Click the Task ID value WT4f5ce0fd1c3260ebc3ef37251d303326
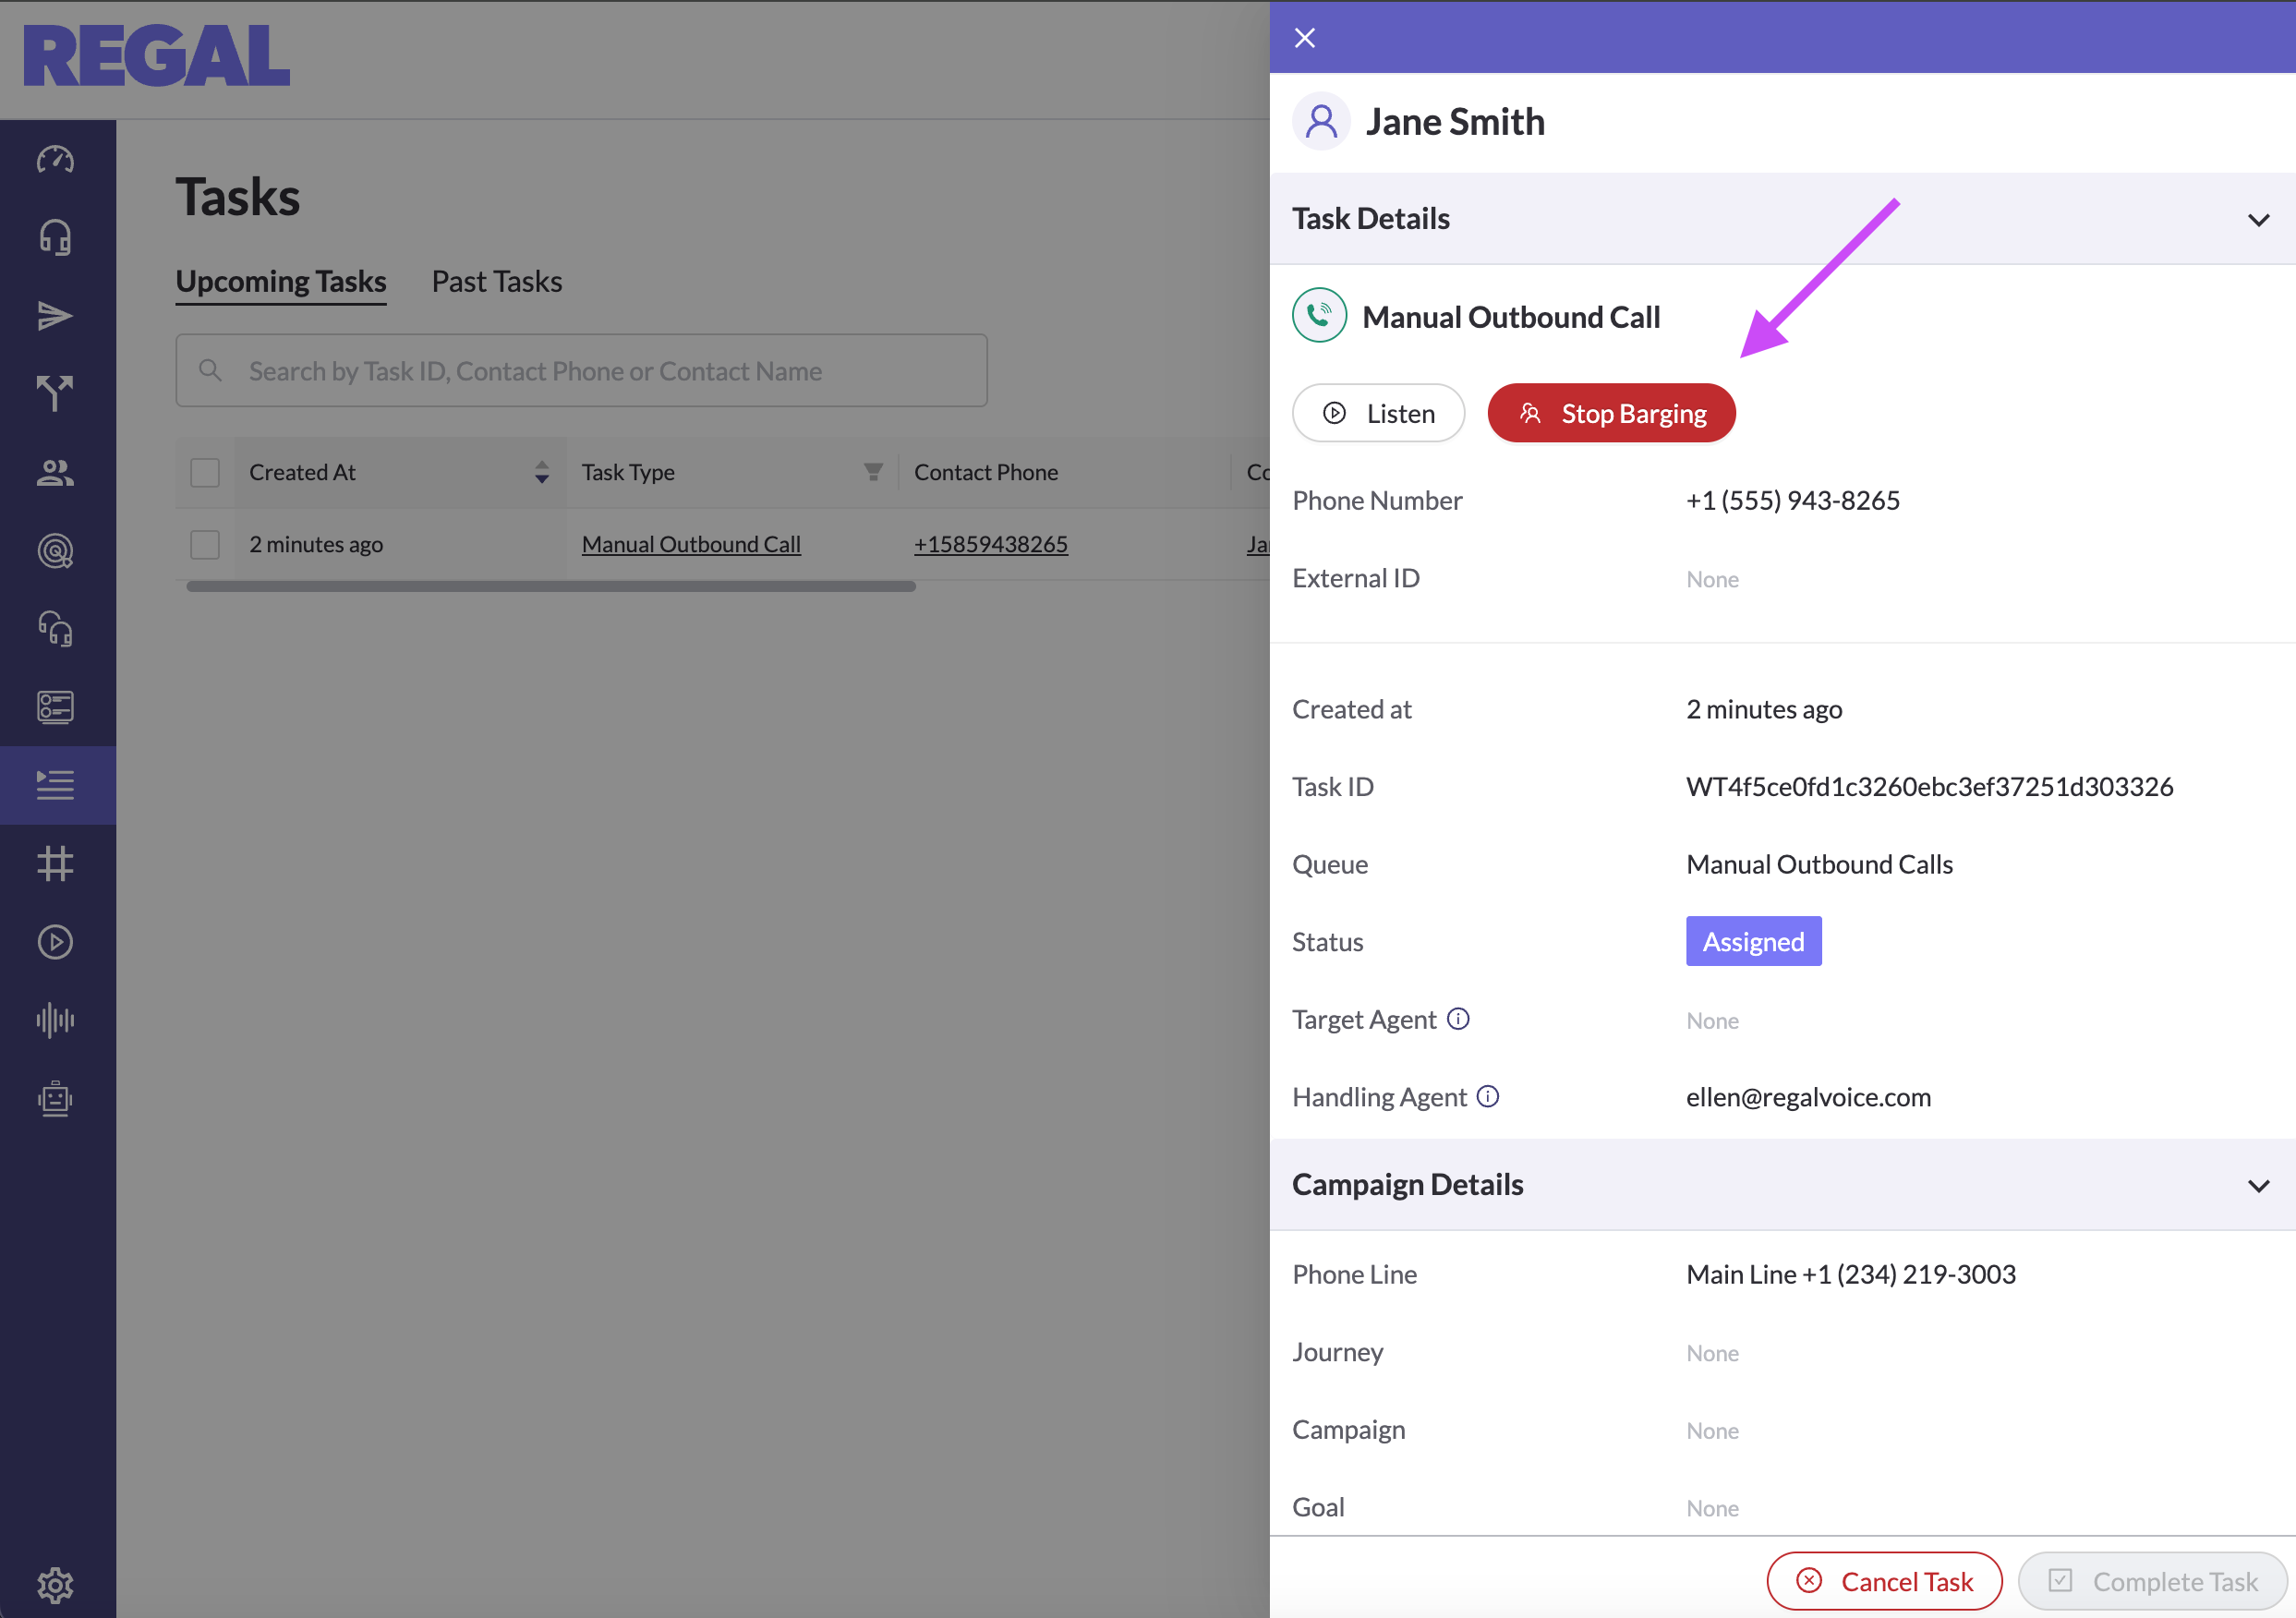Image resolution: width=2296 pixels, height=1618 pixels. (x=1930, y=786)
